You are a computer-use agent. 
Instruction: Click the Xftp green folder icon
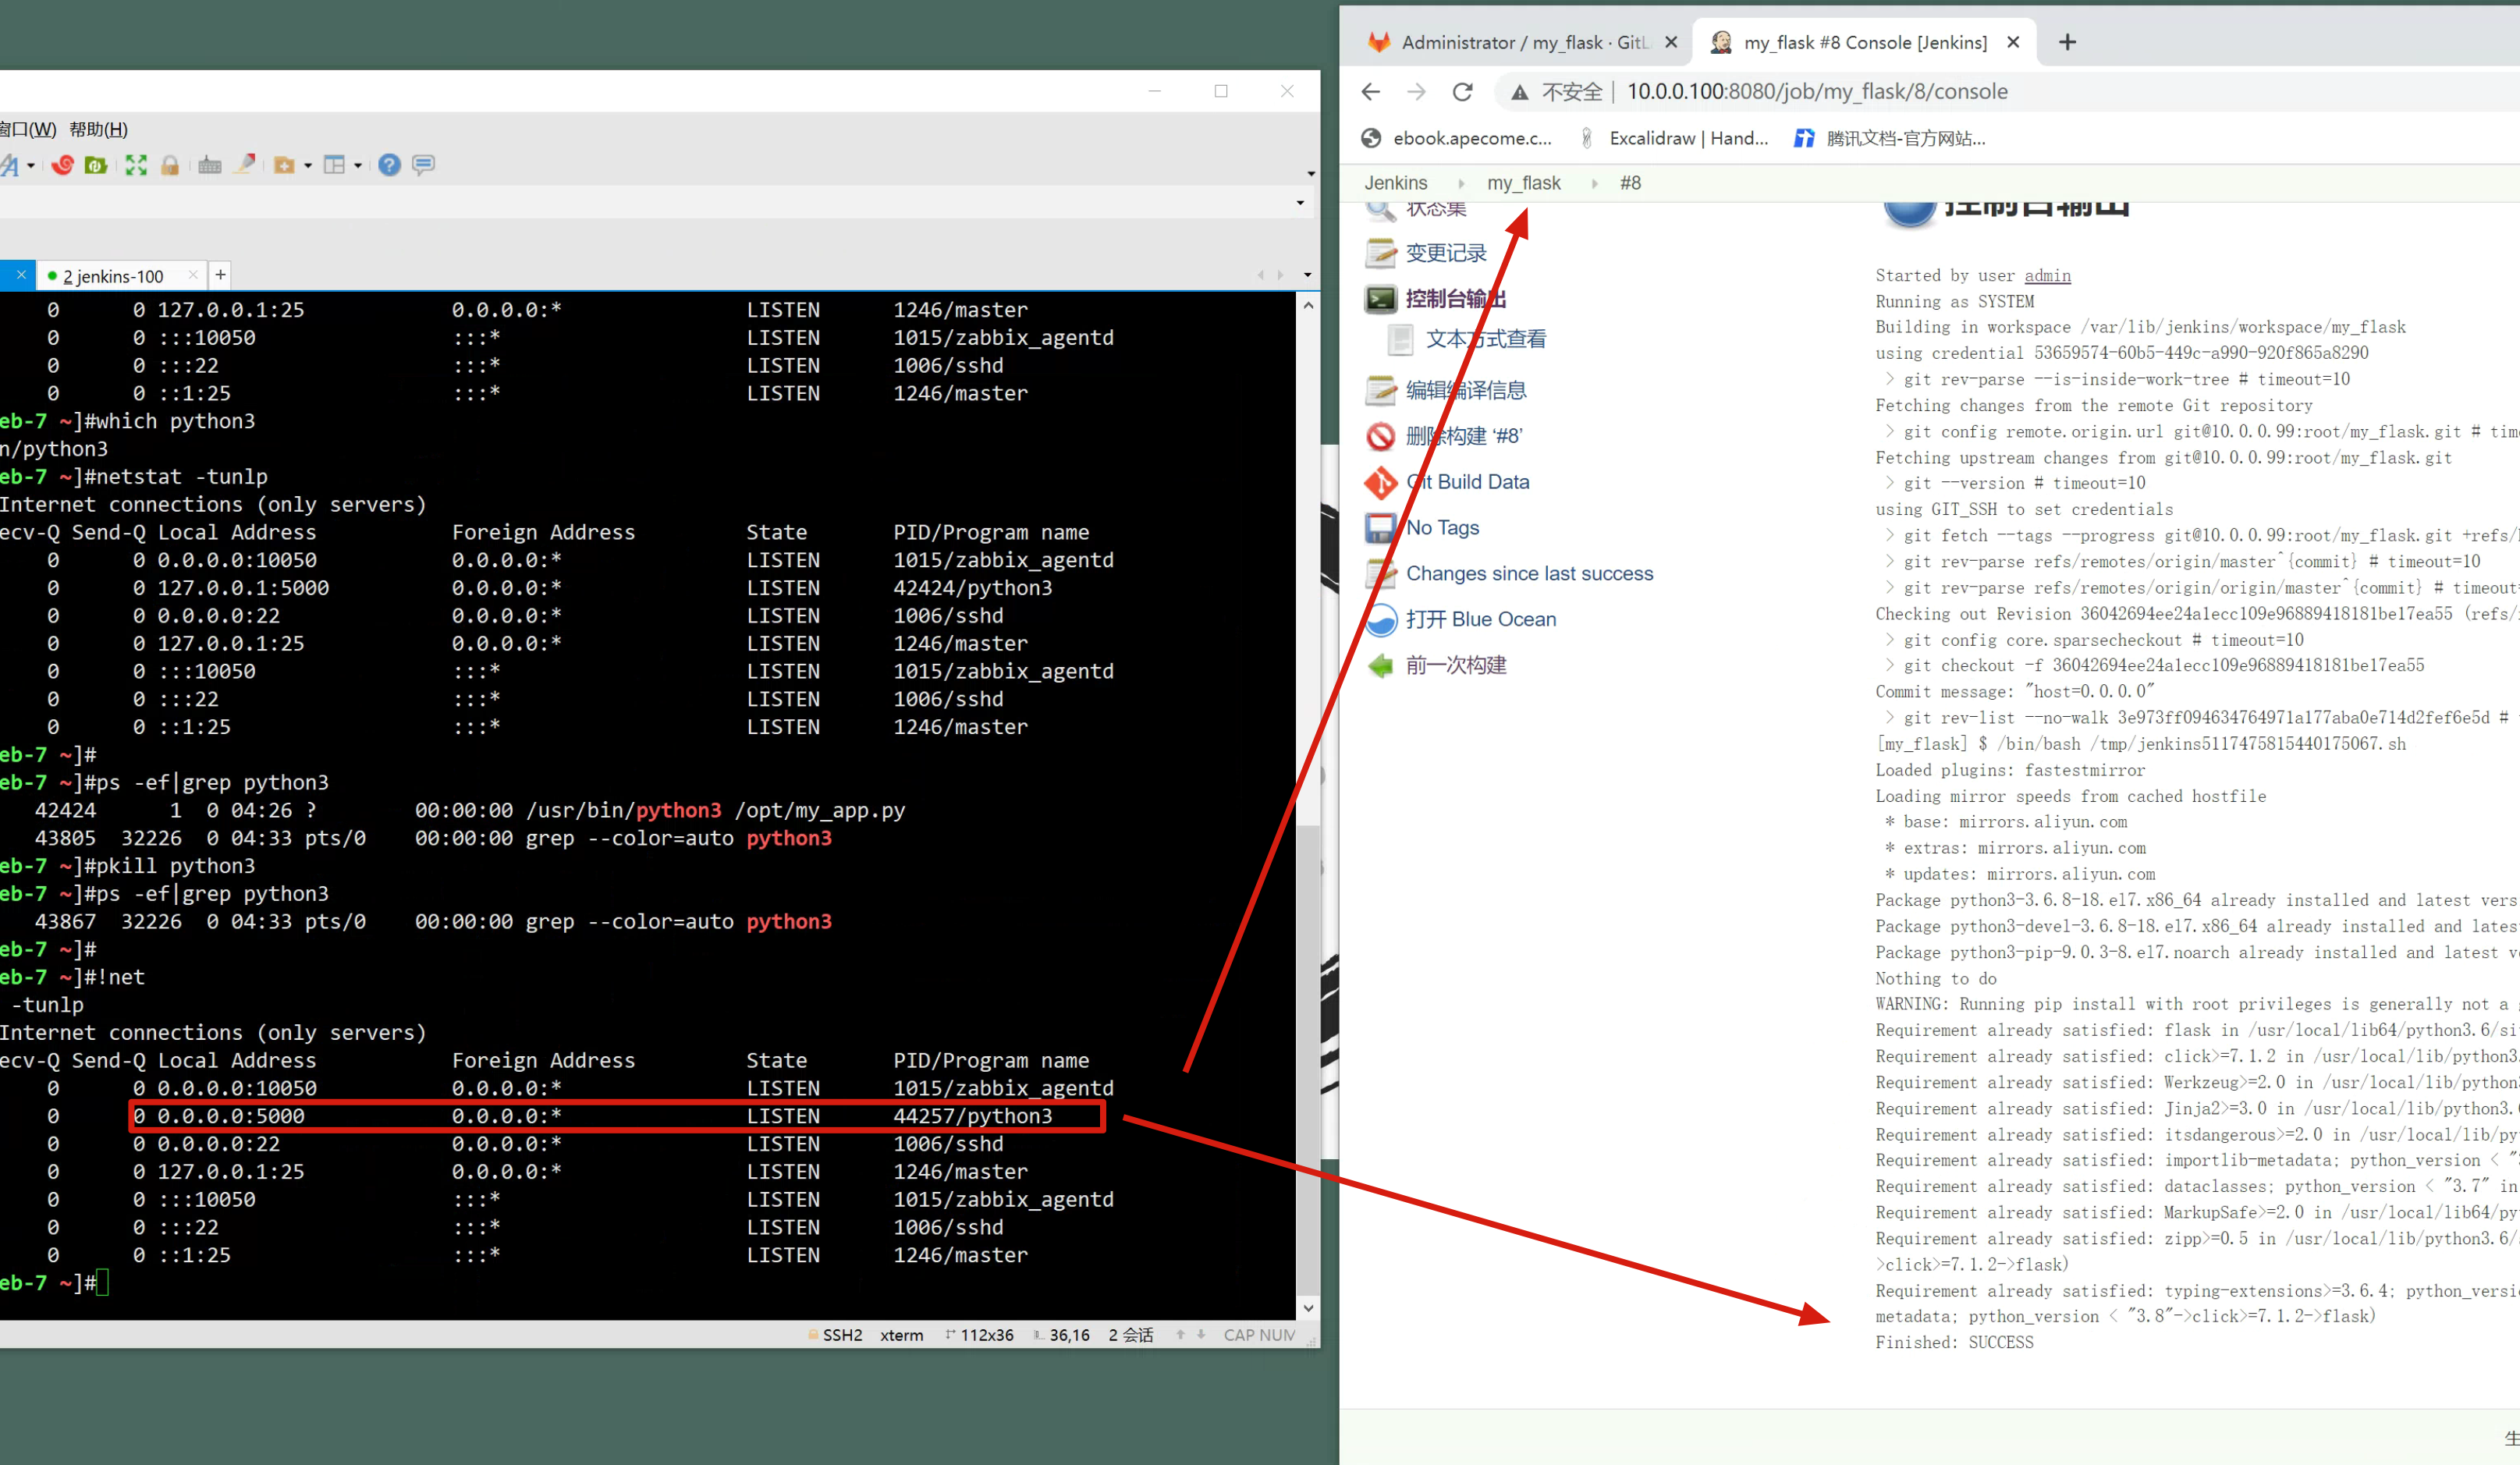tap(96, 165)
